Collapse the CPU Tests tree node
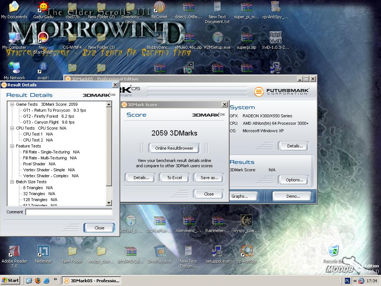 (12, 128)
